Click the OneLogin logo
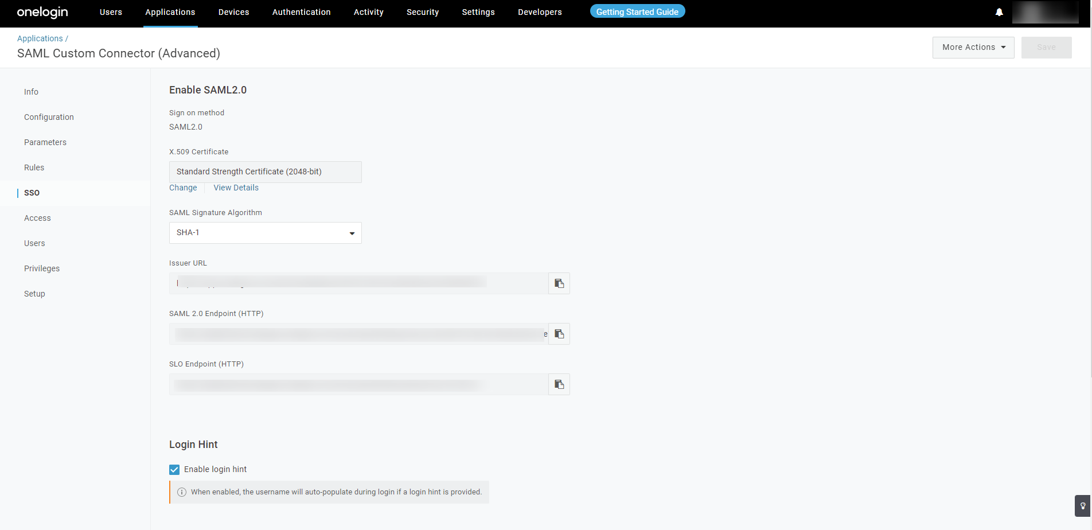 [x=42, y=12]
